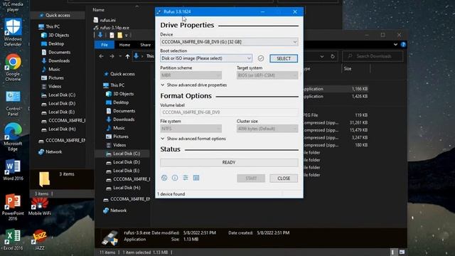455x256 pixels.
Task: Open address history dropdown in Downloads window
Action: click(322, 56)
